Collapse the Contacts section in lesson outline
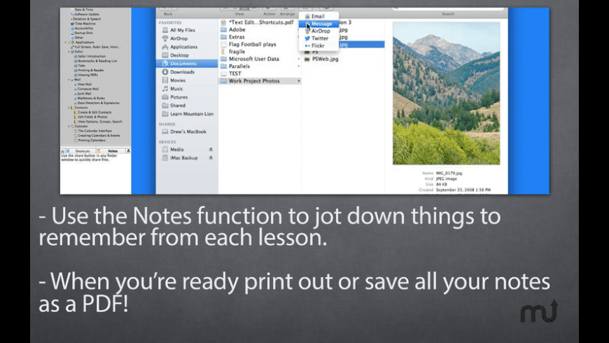This screenshot has width=609, height=343. (x=69, y=108)
